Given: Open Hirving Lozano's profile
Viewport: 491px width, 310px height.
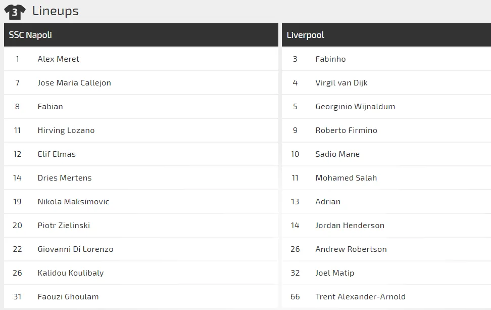Looking at the screenshot, I should (66, 130).
